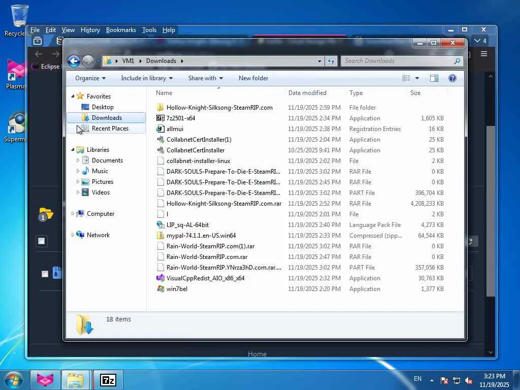Open the pink browser taskbar icon
This screenshot has width=520, height=390.
click(45, 380)
